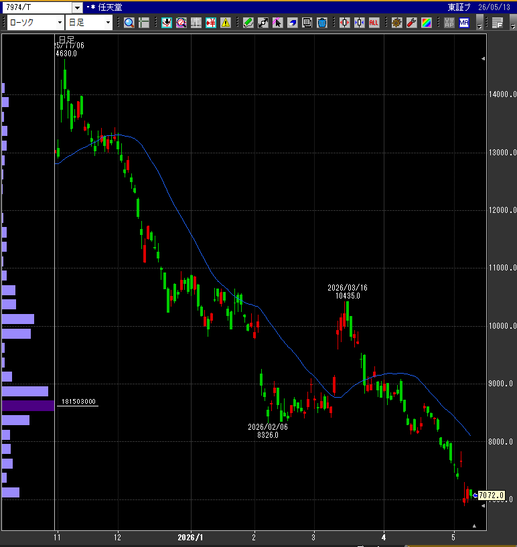Viewport: 517px width, 547px height.
Task: Click the 7072.0 current price label
Action: pyautogui.click(x=491, y=495)
